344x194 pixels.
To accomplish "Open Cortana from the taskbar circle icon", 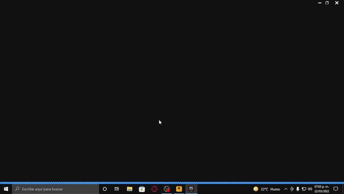I will (x=105, y=189).
